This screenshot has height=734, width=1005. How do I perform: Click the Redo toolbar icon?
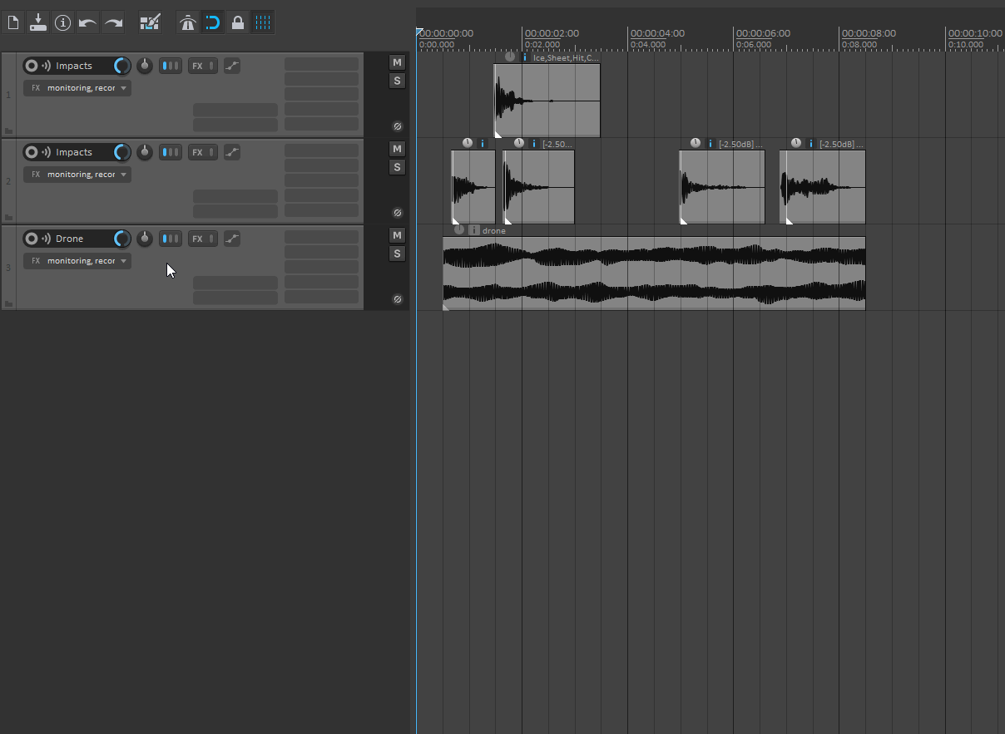tap(113, 22)
